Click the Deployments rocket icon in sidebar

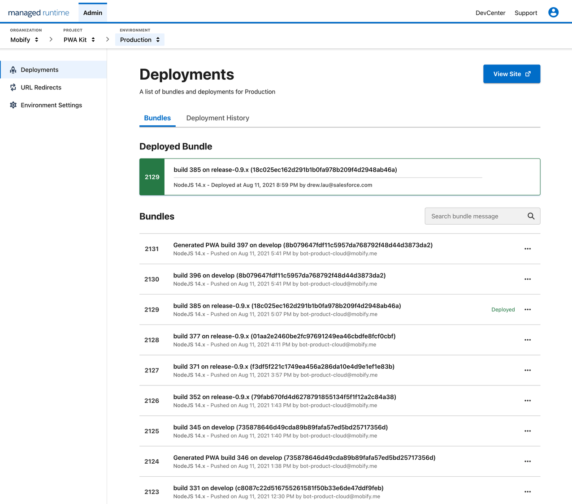coord(13,70)
